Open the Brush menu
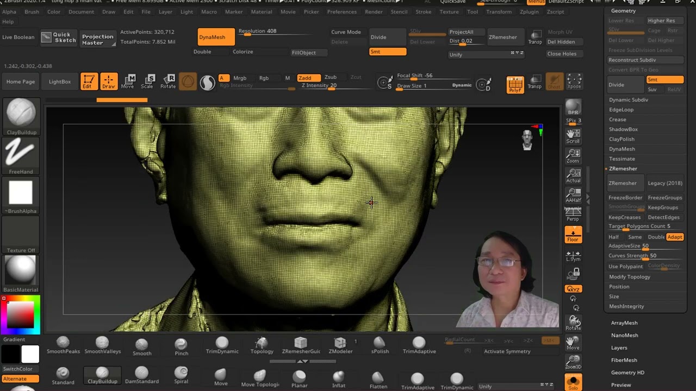Screen dimensions: 696x391 tap(32, 12)
